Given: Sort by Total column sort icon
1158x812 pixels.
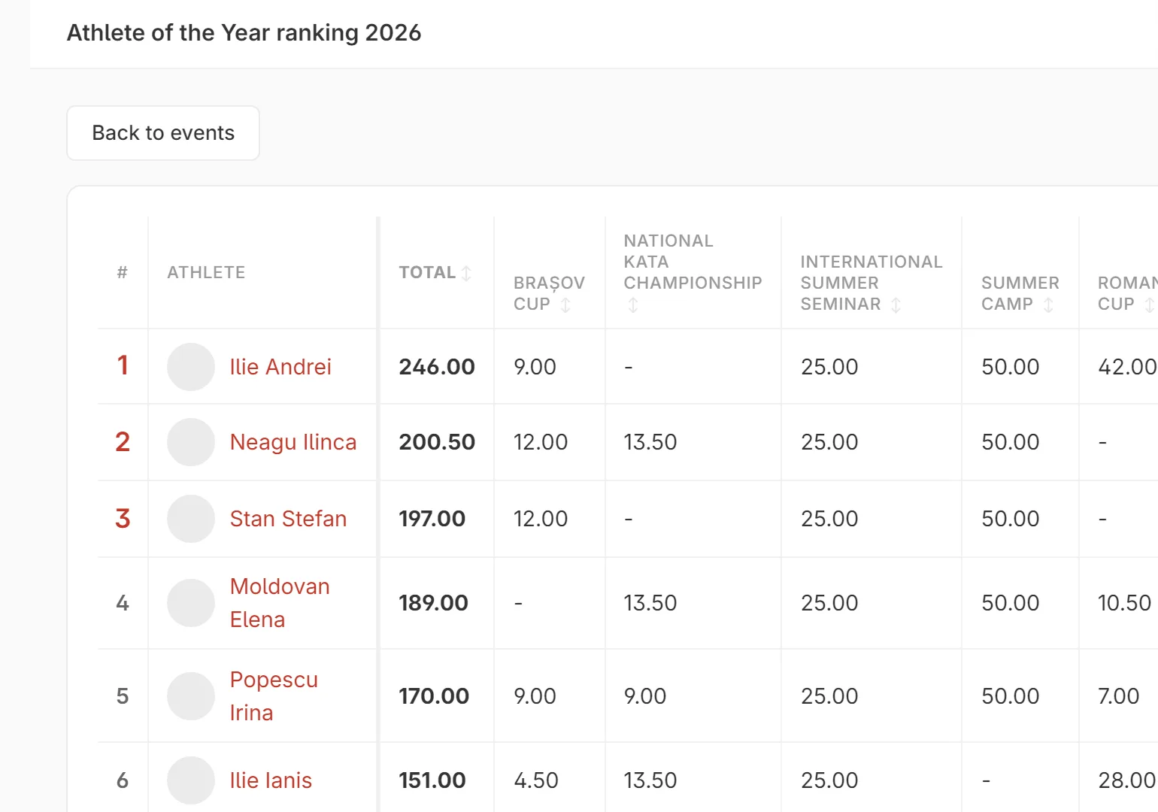Looking at the screenshot, I should coord(466,273).
